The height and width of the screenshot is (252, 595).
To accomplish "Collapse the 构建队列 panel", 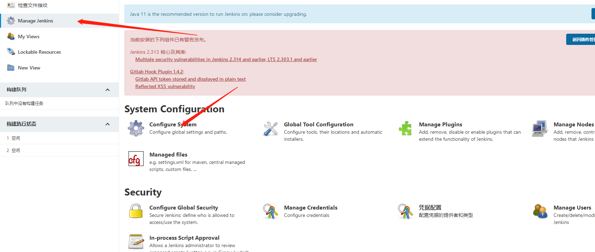I will click(108, 90).
